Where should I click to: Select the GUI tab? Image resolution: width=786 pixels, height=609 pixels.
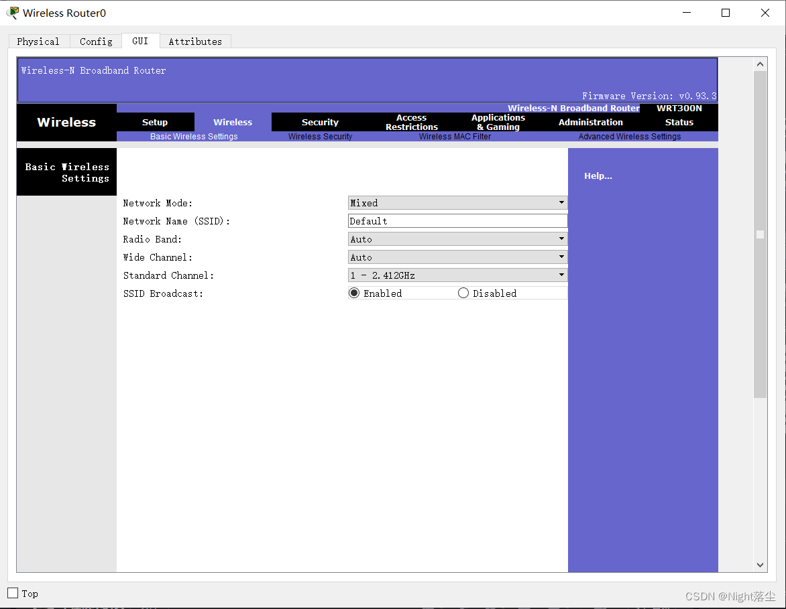click(140, 41)
